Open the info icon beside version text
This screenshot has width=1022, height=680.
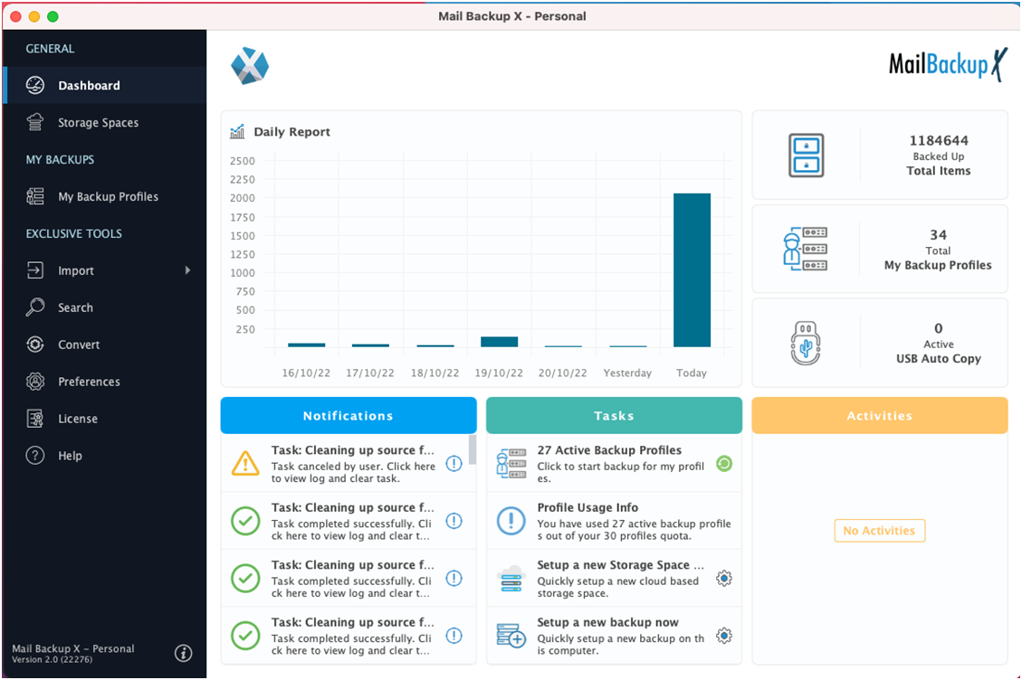[x=183, y=653]
